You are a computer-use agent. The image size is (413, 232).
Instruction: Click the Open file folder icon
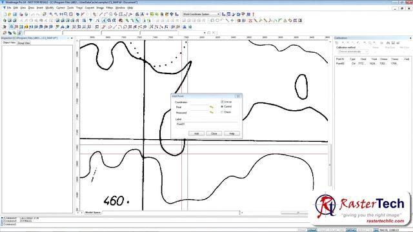coord(10,14)
